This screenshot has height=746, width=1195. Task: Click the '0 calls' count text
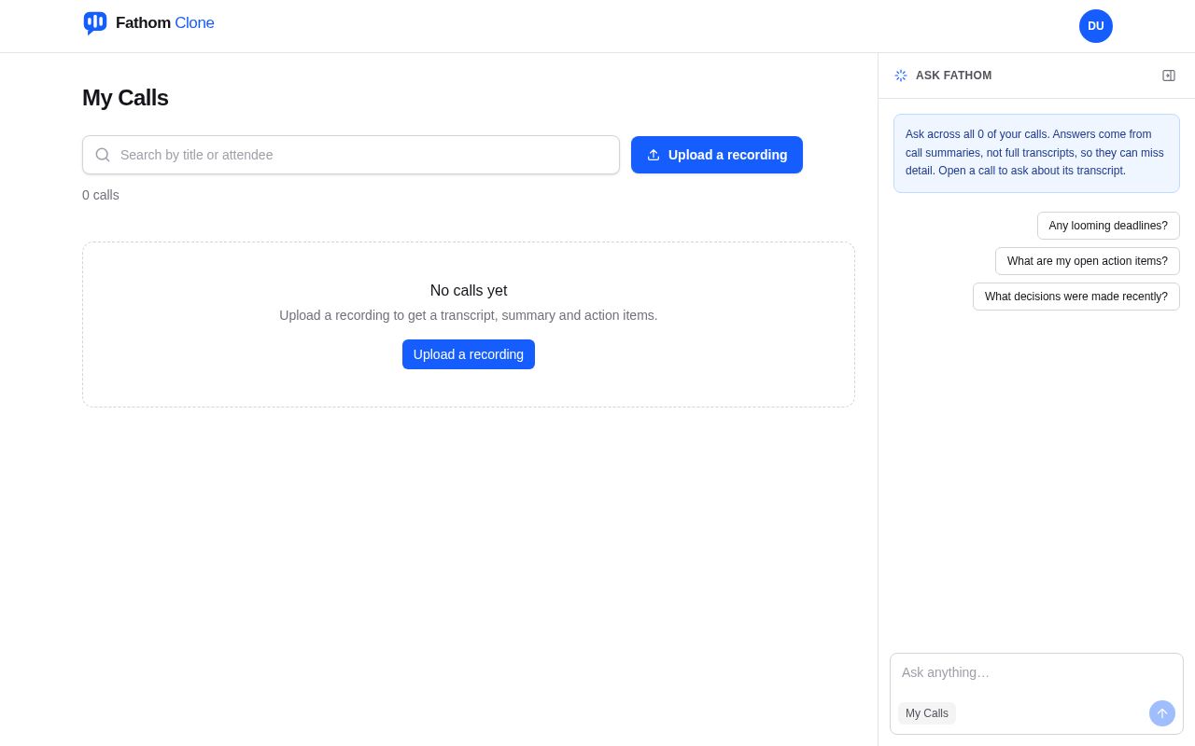coord(101,195)
